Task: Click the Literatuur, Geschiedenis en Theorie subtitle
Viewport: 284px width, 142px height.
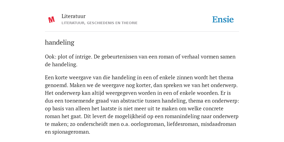Action: pos(100,23)
